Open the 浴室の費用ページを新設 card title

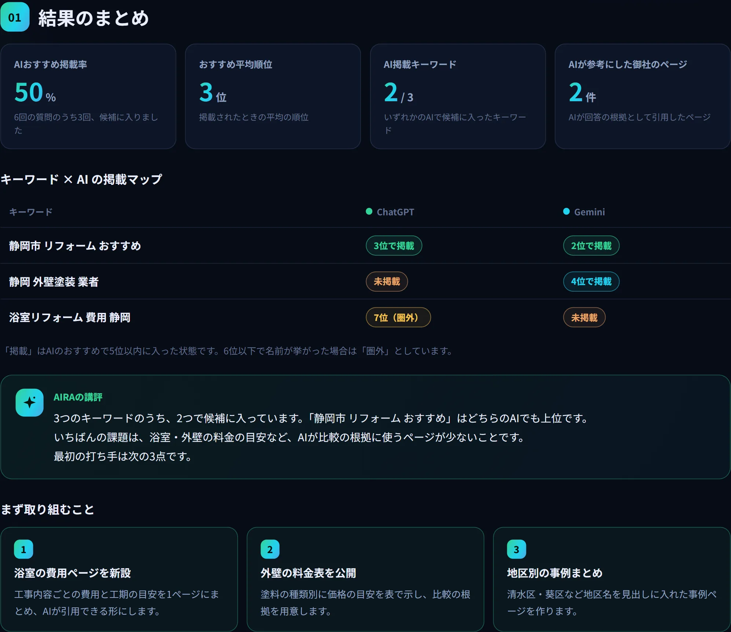coord(73,573)
